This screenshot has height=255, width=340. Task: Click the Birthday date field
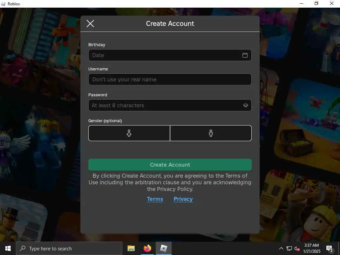[170, 55]
